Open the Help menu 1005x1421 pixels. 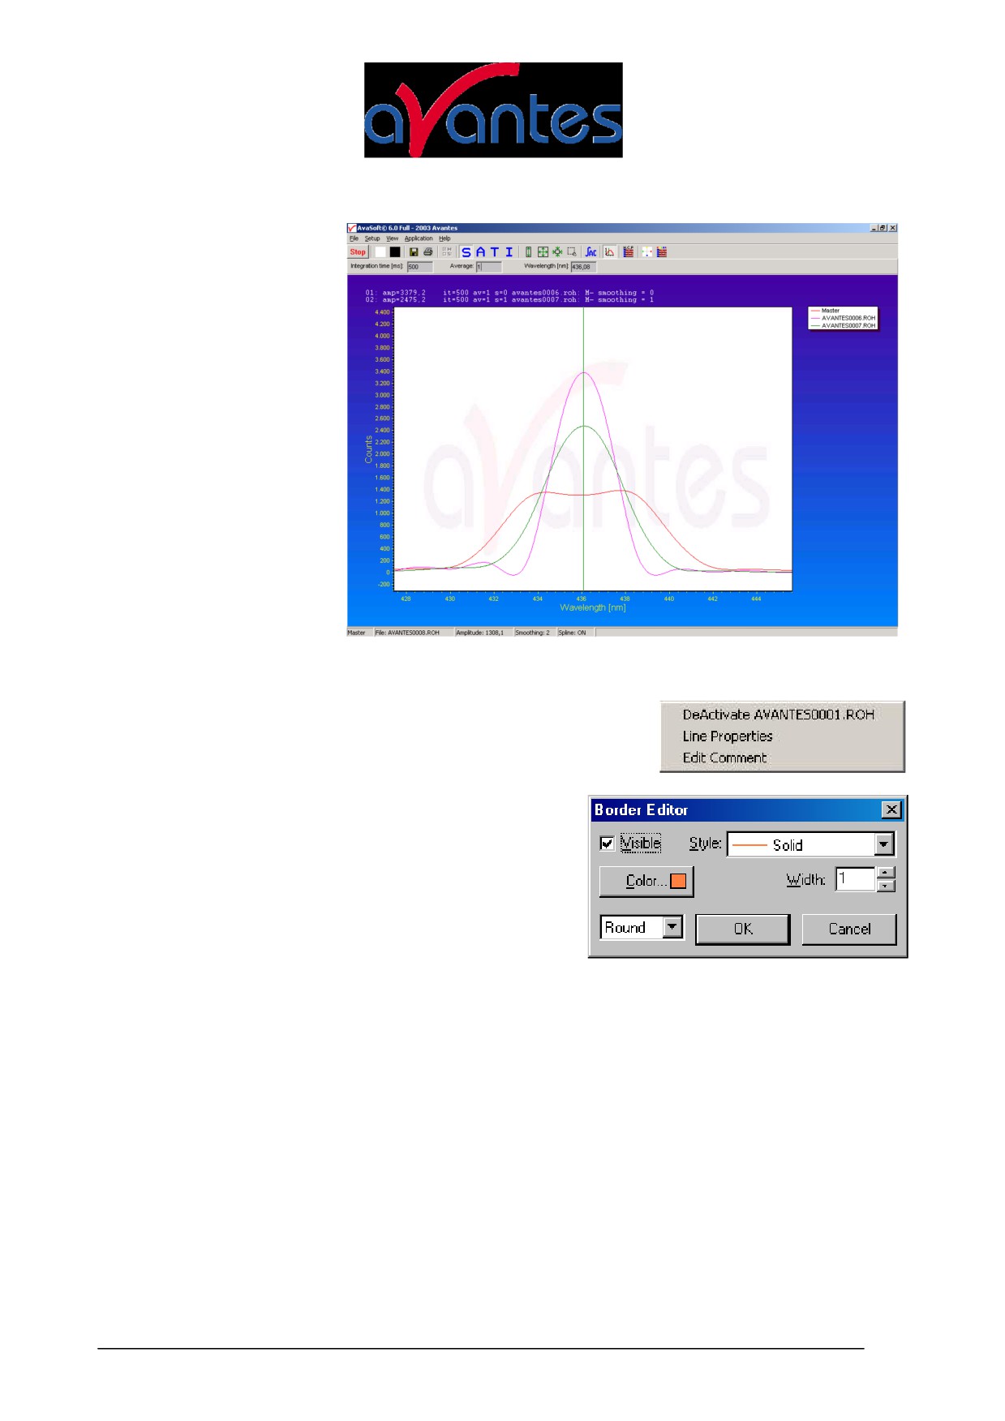tap(445, 238)
